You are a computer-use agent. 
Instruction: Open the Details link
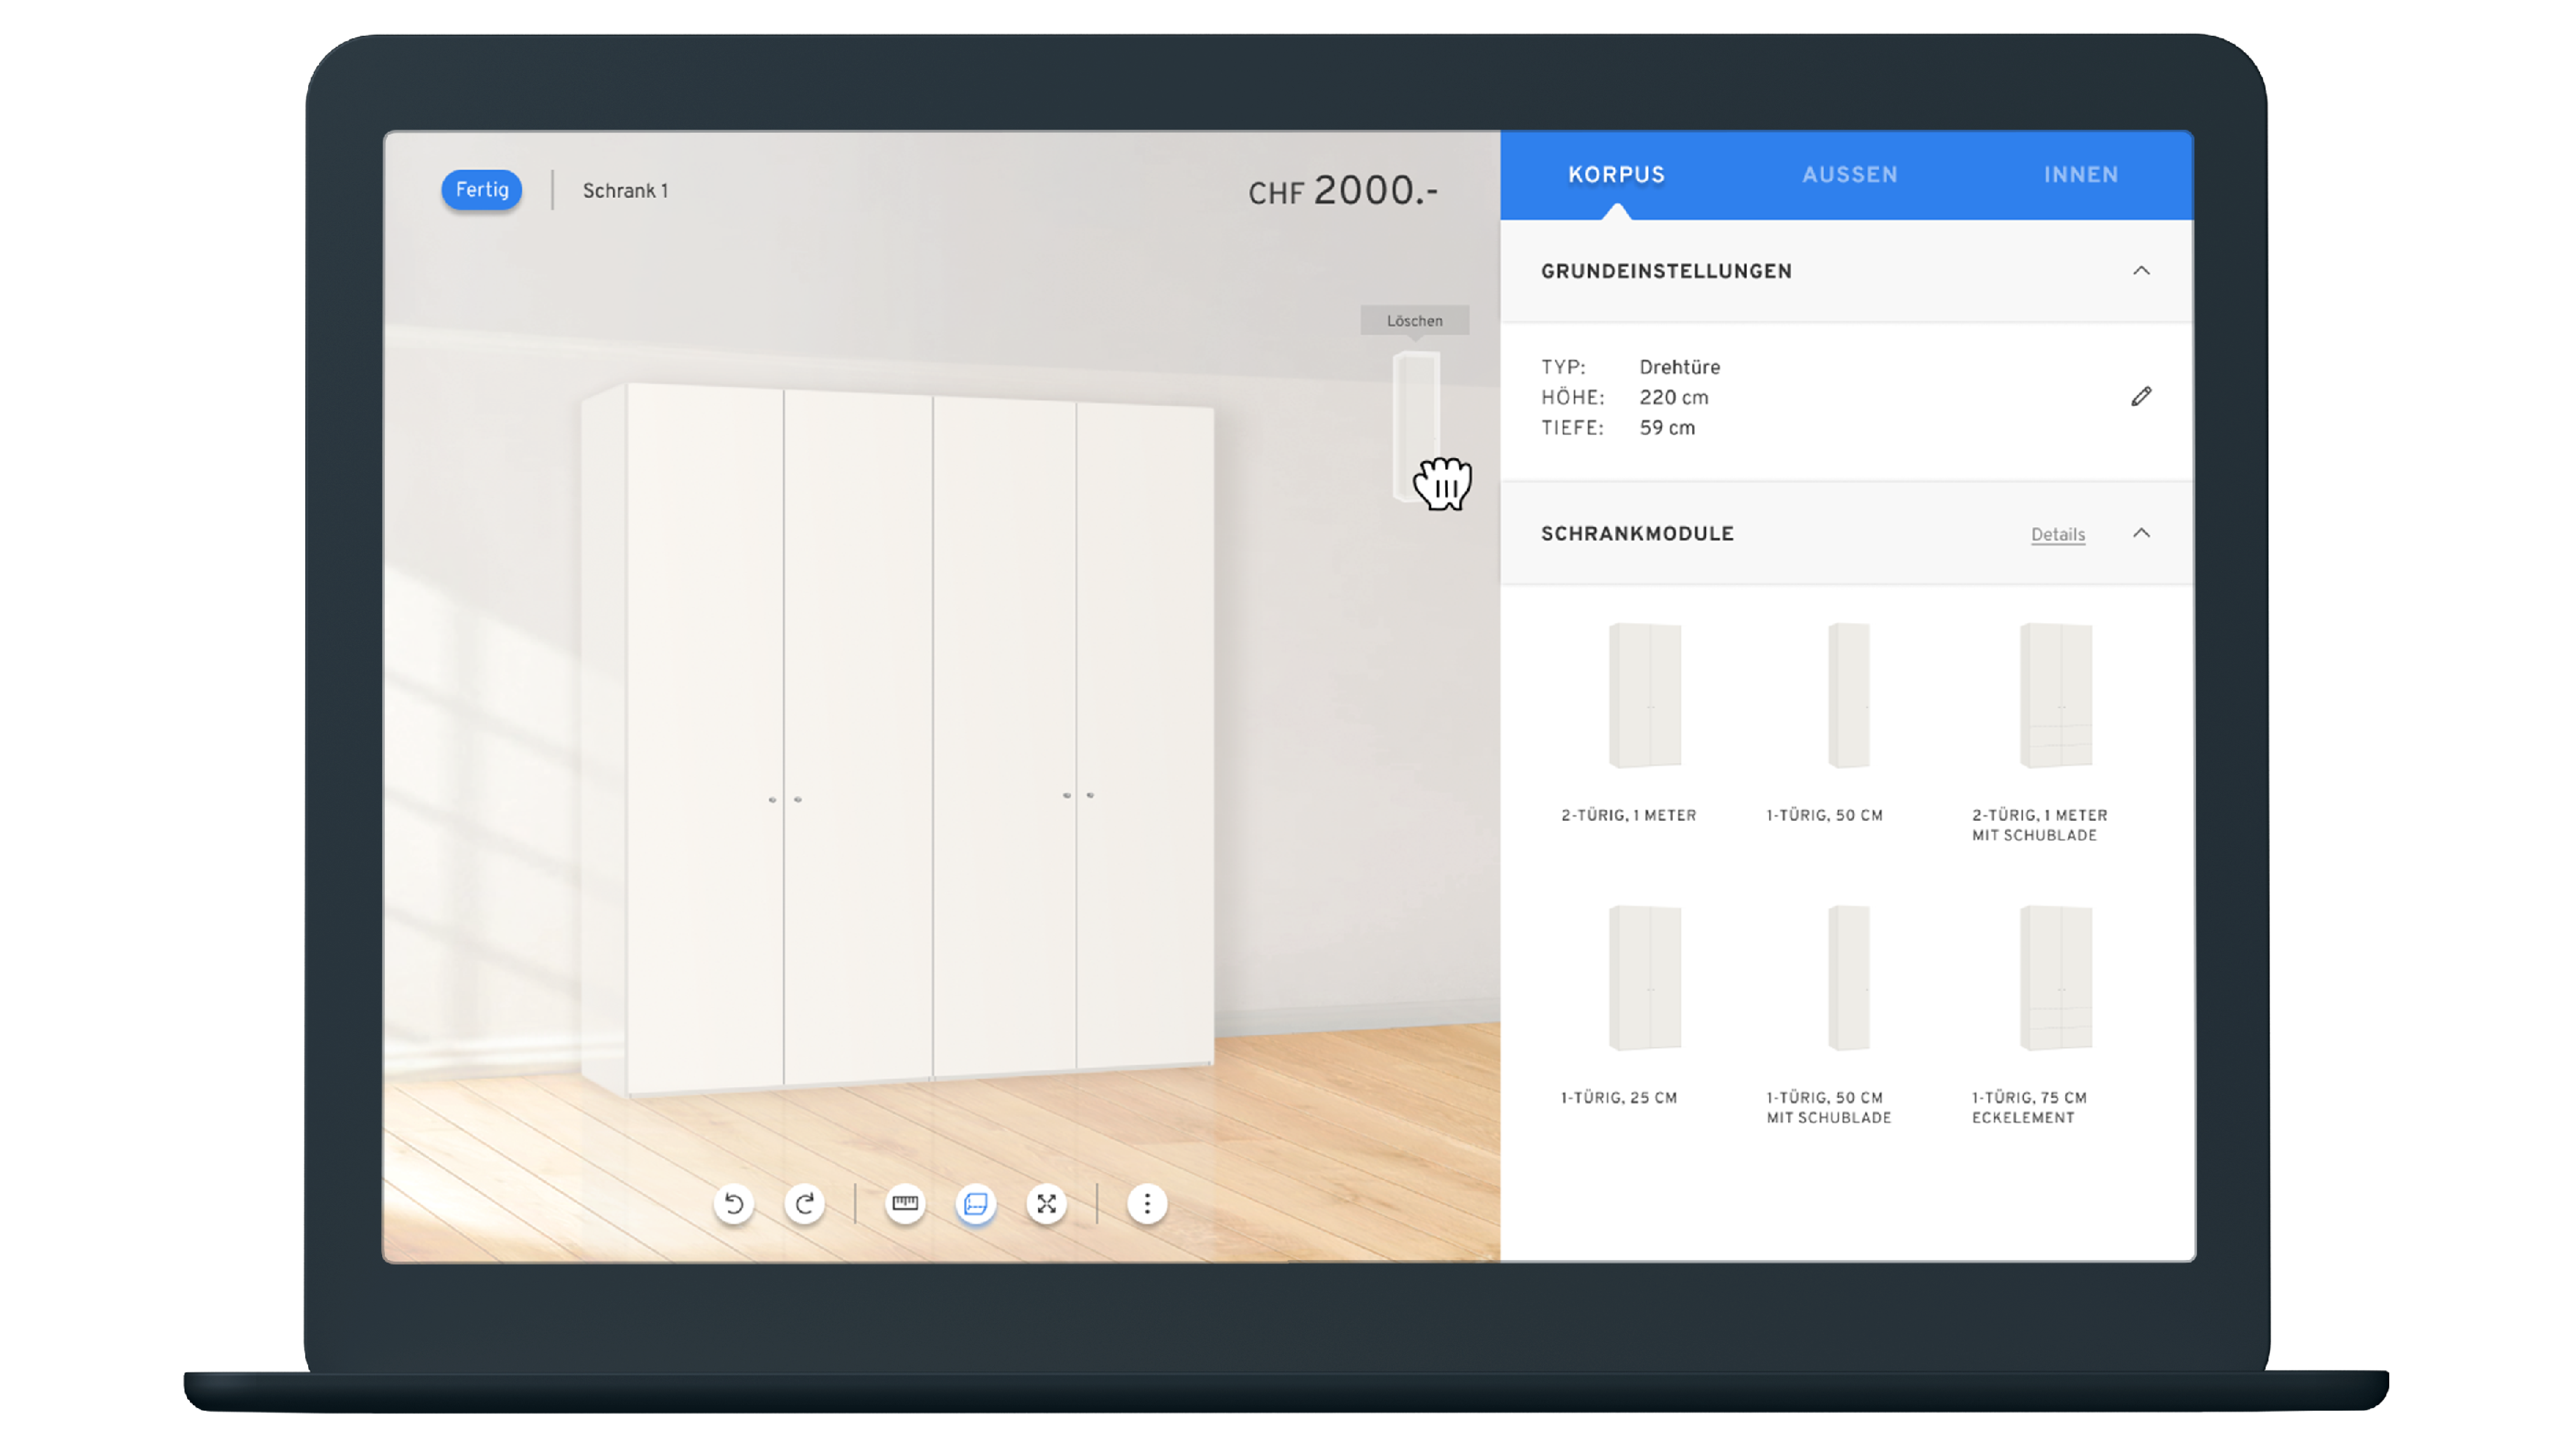(2057, 535)
